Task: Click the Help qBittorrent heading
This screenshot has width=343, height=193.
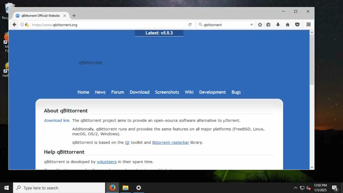Action: 64,152
